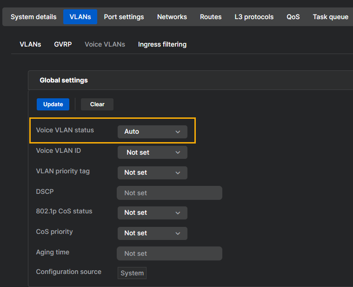Open the Voice VLAN ID dropdown

(152, 152)
